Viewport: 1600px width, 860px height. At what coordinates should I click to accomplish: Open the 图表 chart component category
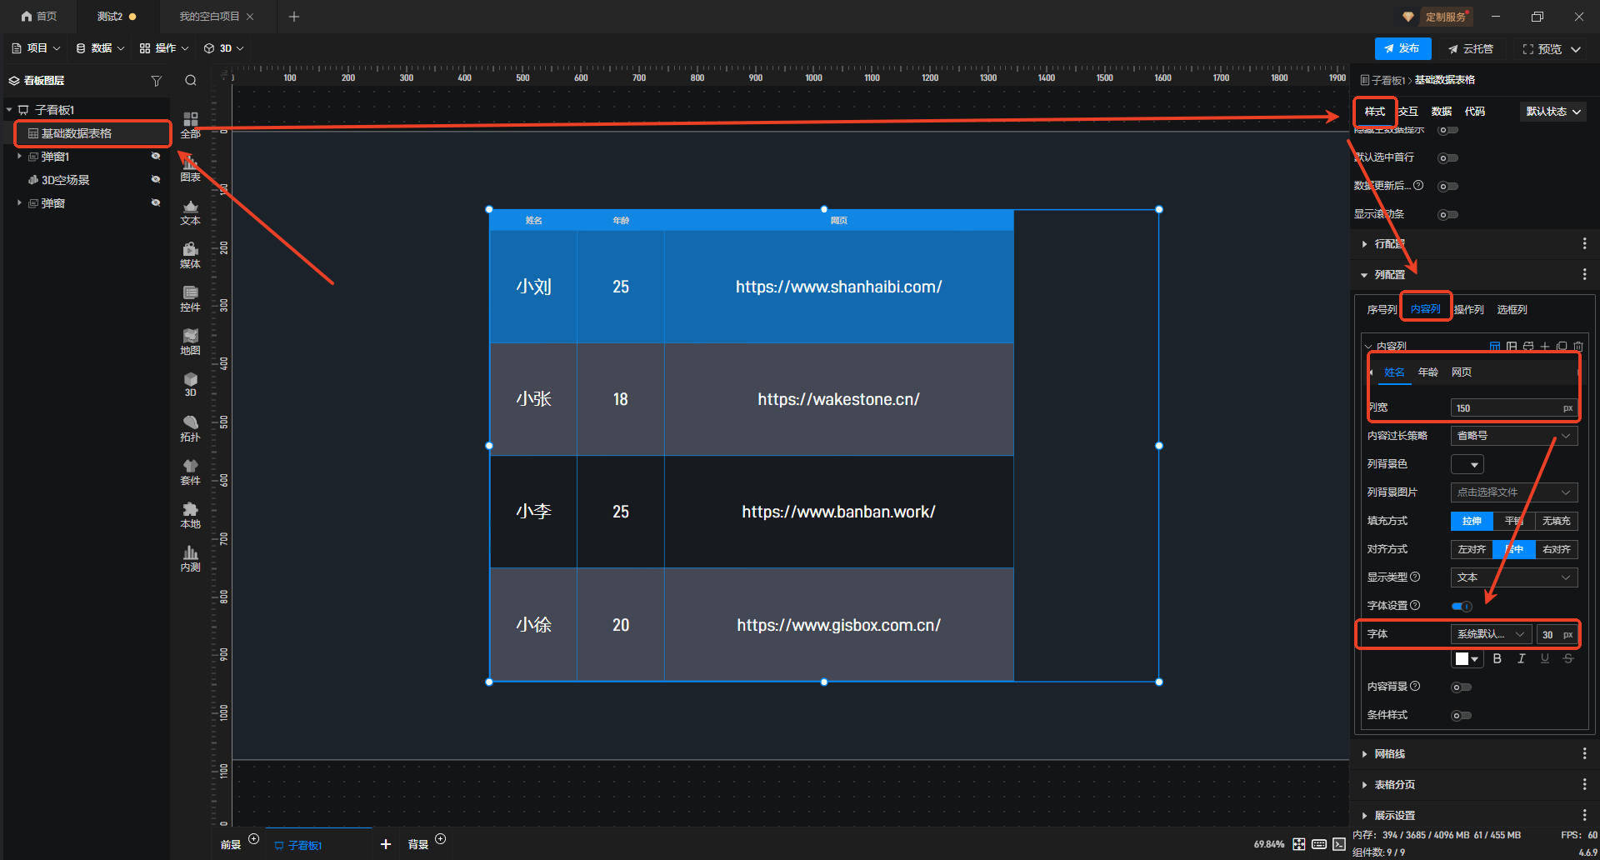190,168
